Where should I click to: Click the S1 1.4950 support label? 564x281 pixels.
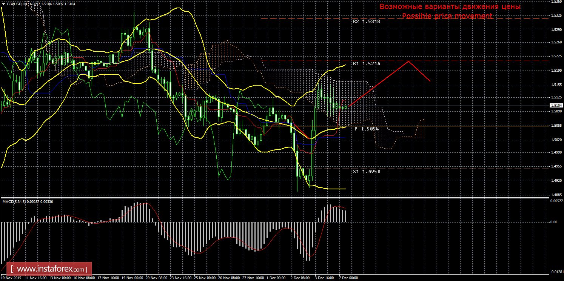366,171
